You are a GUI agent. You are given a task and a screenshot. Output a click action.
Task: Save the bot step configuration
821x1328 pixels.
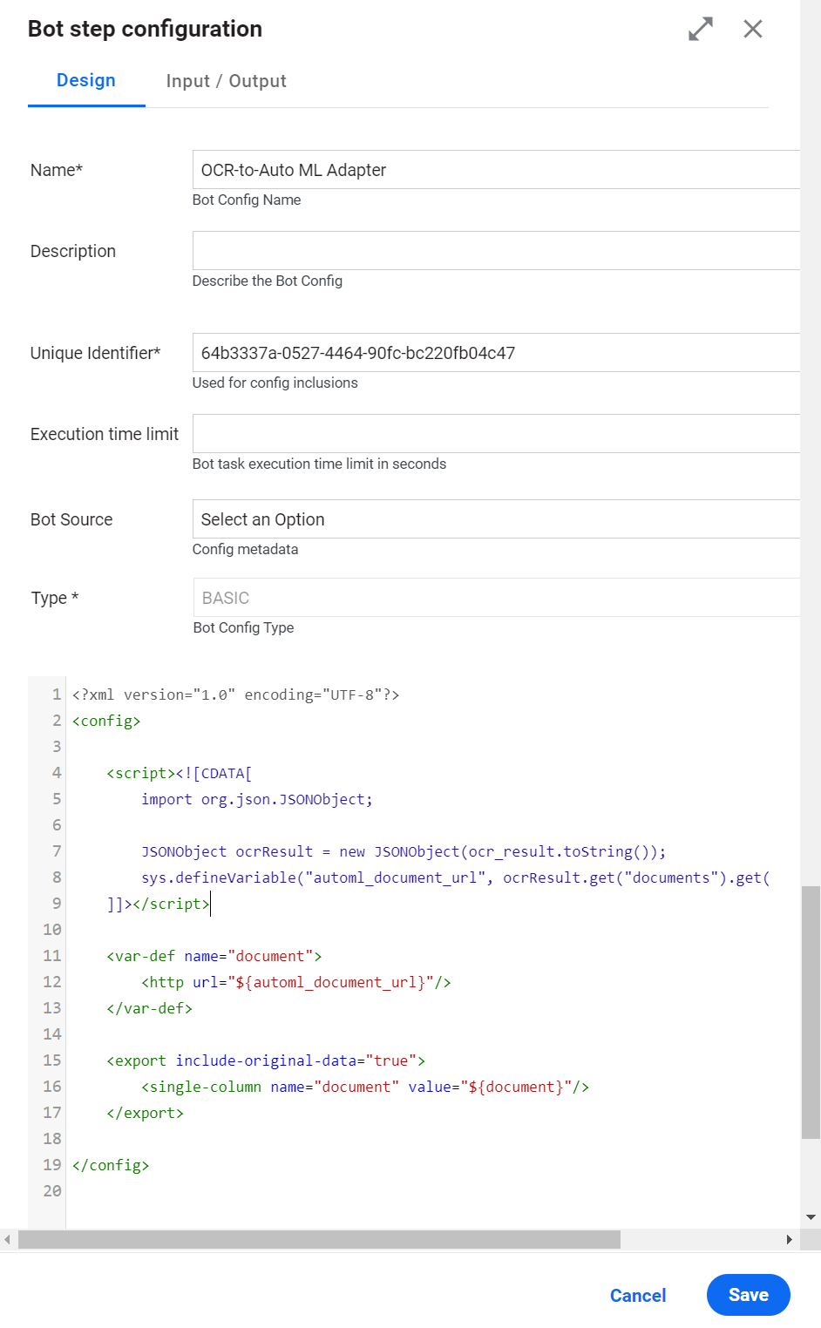pyautogui.click(x=749, y=1295)
